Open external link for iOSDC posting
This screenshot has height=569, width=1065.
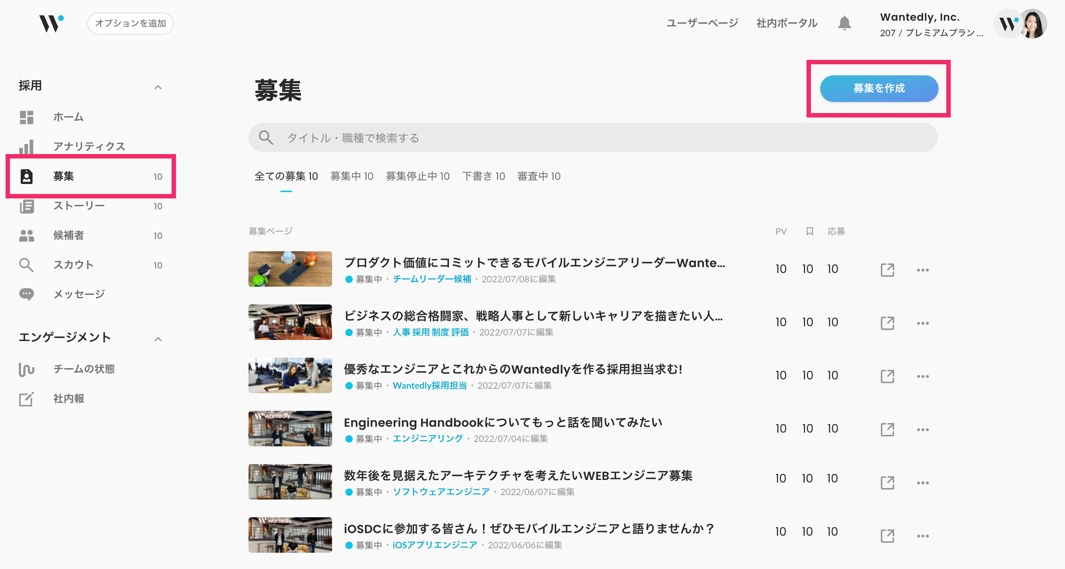point(887,536)
